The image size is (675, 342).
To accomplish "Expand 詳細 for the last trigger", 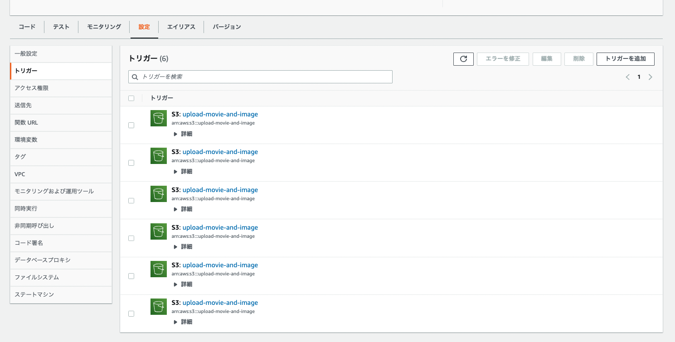I will [183, 322].
